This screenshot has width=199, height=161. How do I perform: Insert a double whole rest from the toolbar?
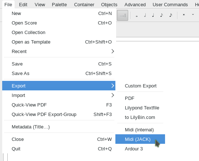(184, 15)
